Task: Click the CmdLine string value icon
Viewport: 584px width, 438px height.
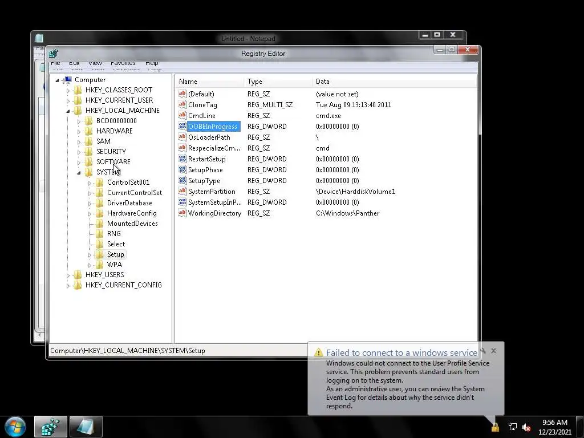Action: point(182,115)
